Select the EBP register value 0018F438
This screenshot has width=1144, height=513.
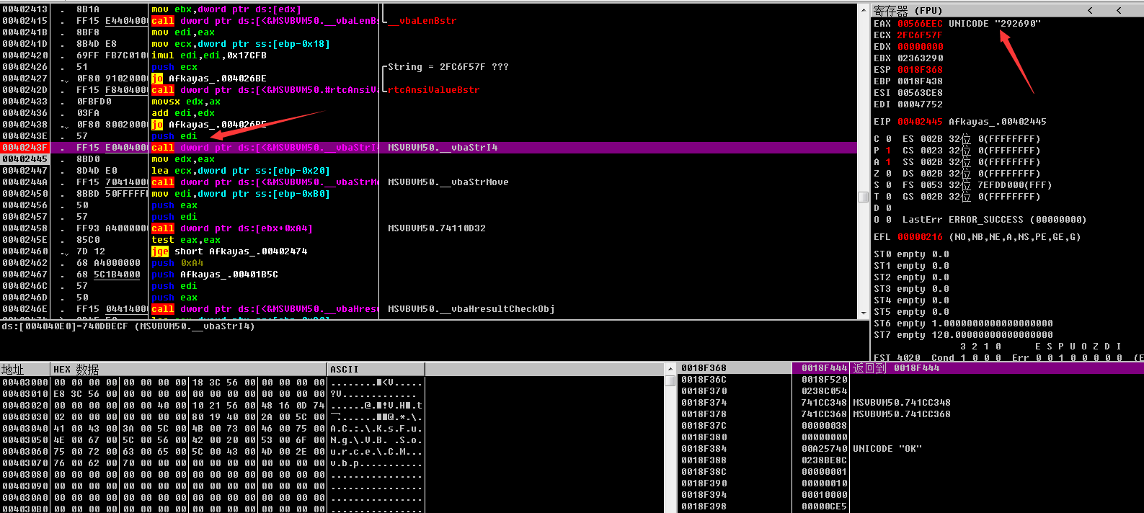[920, 81]
